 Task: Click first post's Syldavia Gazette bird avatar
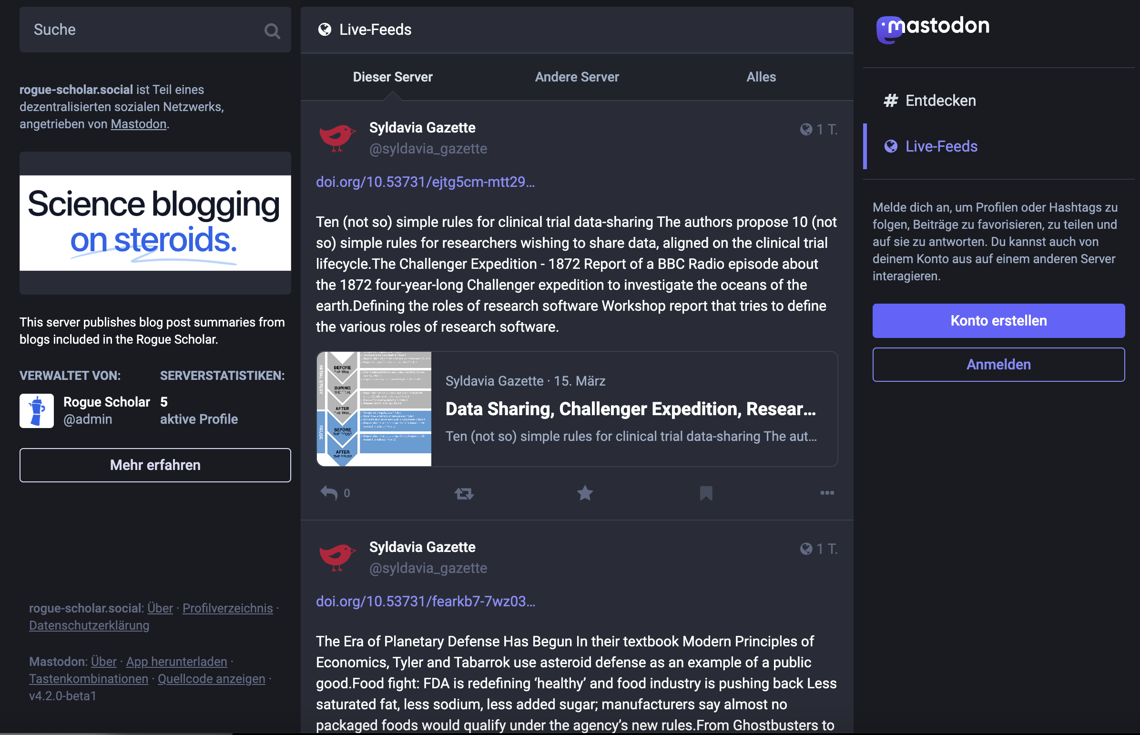pyautogui.click(x=337, y=137)
